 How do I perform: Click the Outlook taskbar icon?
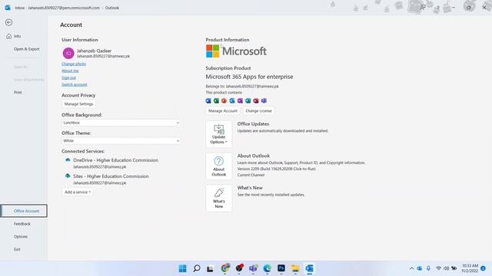pos(309,268)
